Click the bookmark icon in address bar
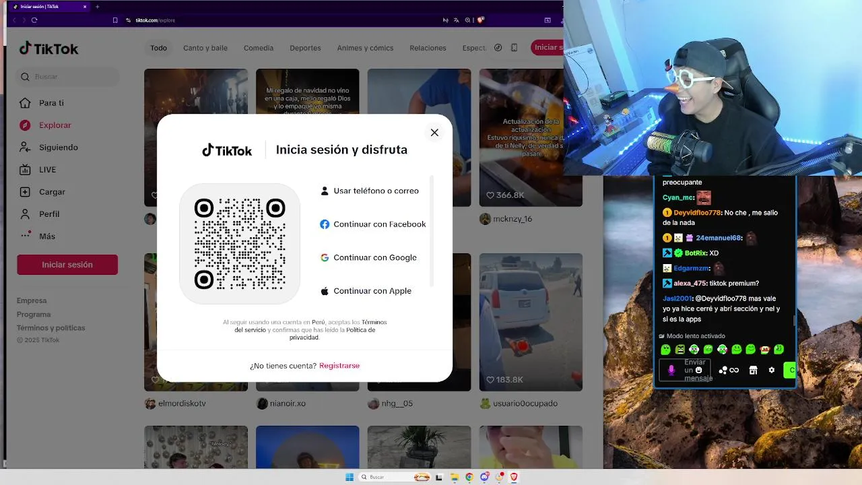 pyautogui.click(x=115, y=20)
